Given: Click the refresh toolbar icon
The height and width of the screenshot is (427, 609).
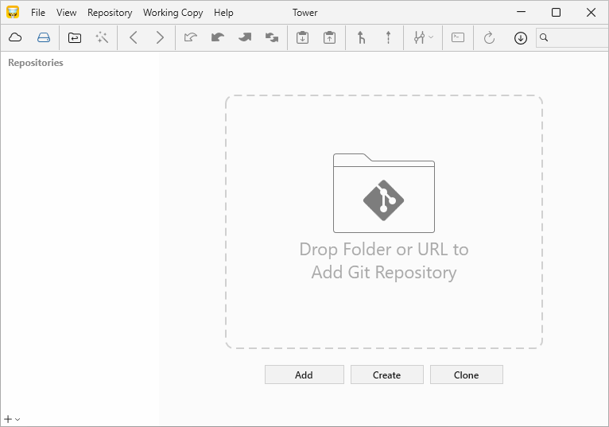Looking at the screenshot, I should coord(489,37).
